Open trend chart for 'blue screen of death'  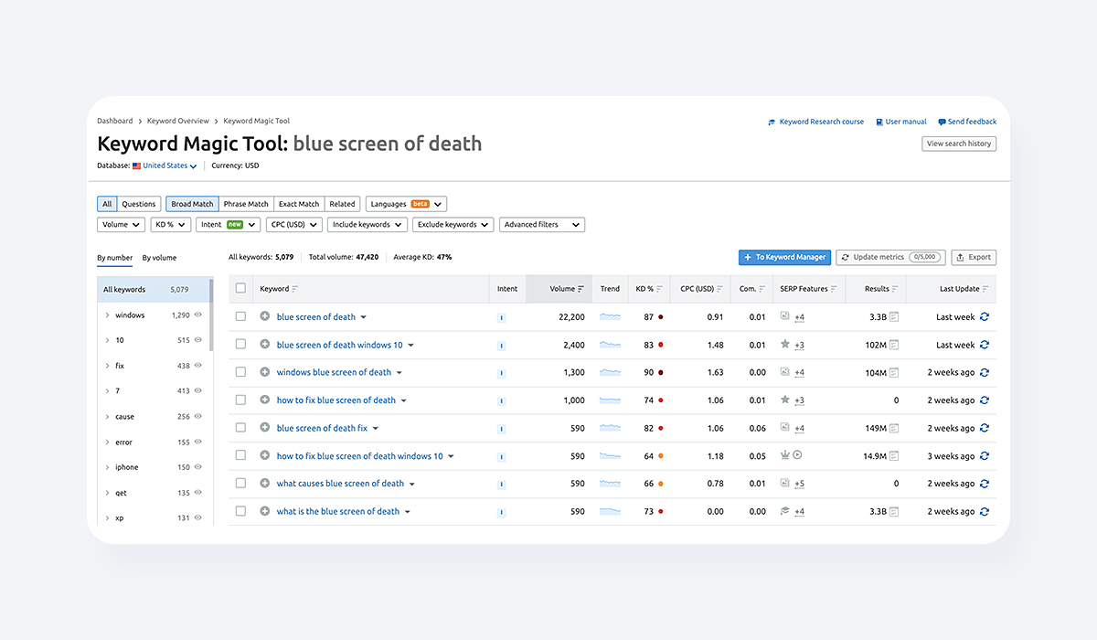tap(610, 317)
